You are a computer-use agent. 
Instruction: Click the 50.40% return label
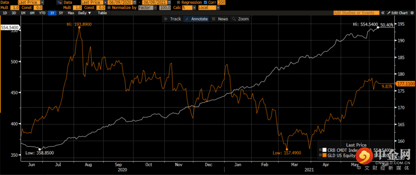[387, 25]
